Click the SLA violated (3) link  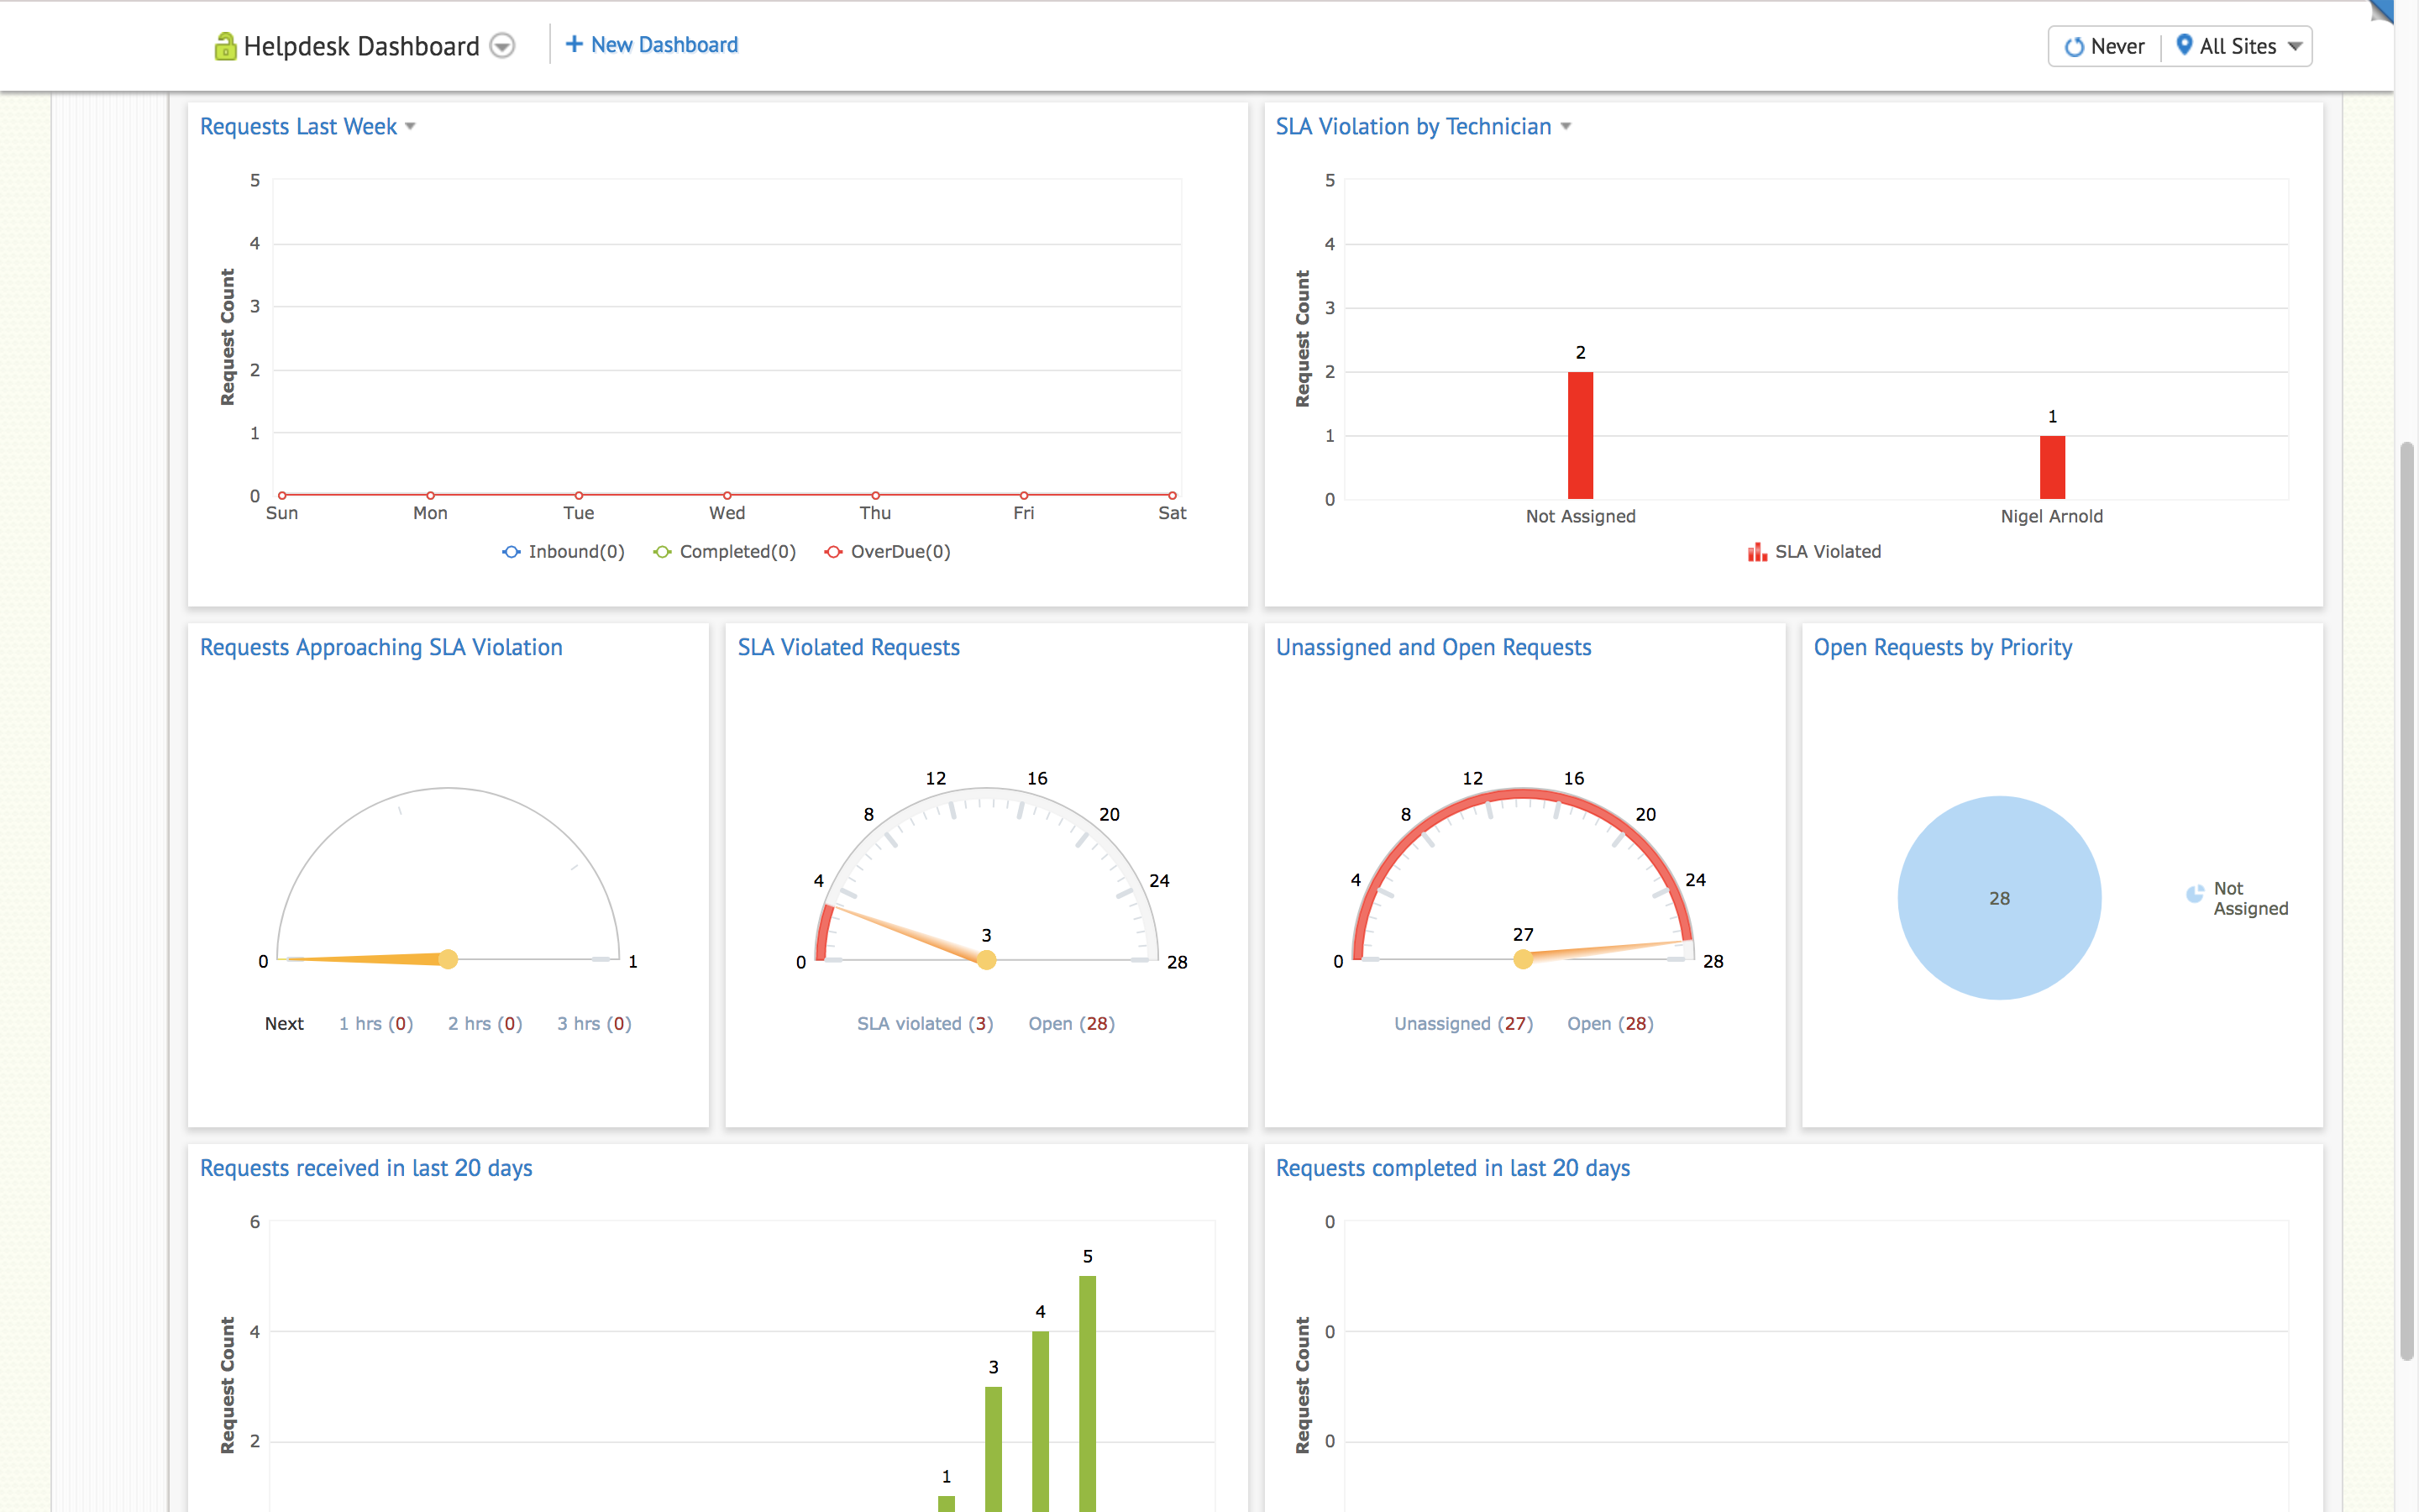[x=925, y=1023]
